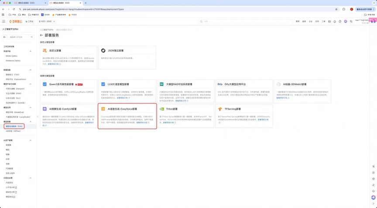Click the notification bell icon in header

(335, 21)
